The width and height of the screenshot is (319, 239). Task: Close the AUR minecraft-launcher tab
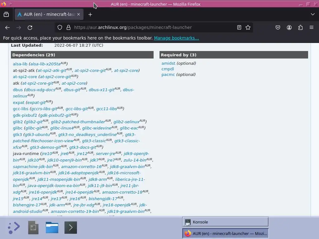[x=79, y=14]
